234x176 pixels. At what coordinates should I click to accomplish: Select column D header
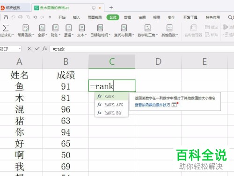[x=158, y=61]
